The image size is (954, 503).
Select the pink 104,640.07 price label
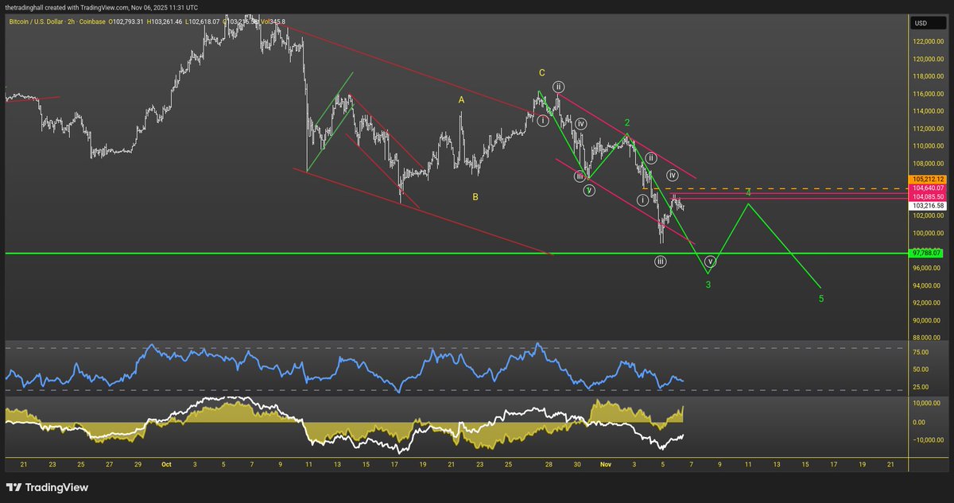click(928, 188)
